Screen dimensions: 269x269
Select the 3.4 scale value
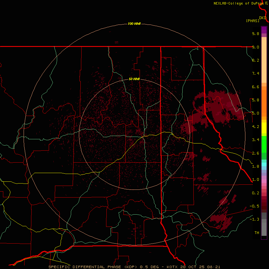pyautogui.click(x=256, y=140)
